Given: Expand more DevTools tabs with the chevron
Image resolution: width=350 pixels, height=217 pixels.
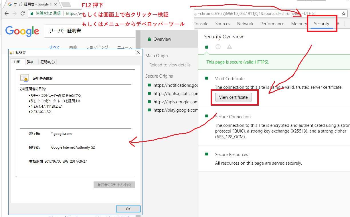Looking at the screenshot, I should coord(339,24).
